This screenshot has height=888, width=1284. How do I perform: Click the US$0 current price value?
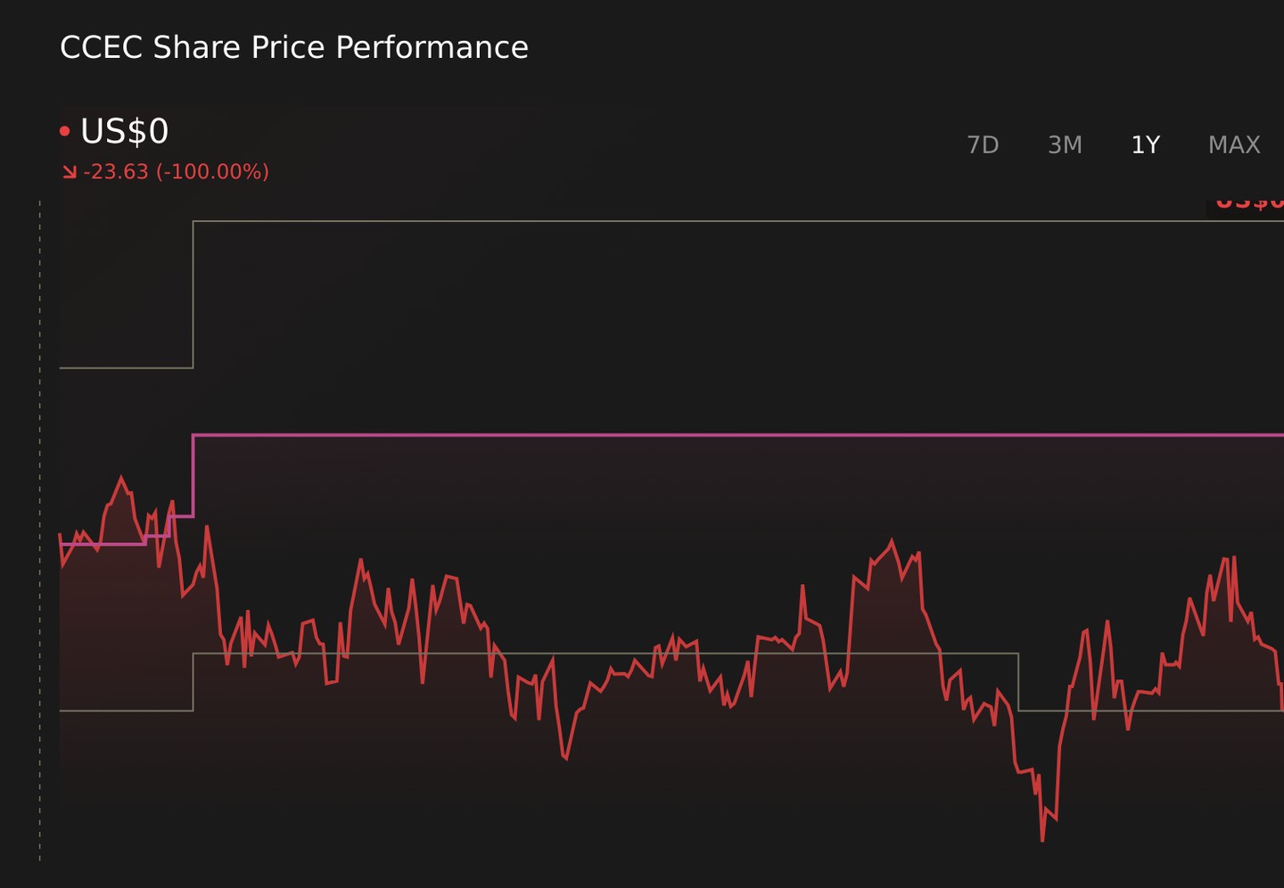click(x=124, y=131)
